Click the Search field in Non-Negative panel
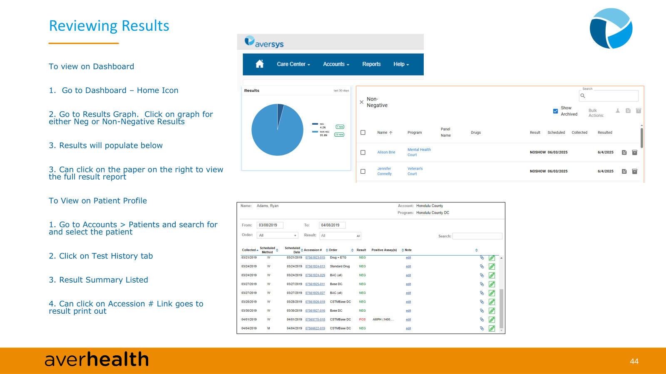 (609, 96)
